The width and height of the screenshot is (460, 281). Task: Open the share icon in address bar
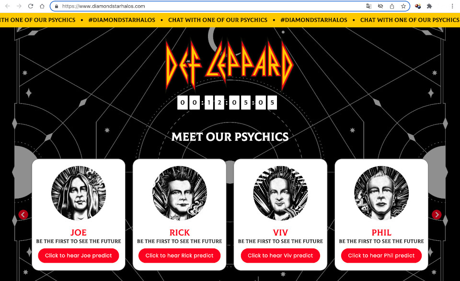[x=392, y=6]
